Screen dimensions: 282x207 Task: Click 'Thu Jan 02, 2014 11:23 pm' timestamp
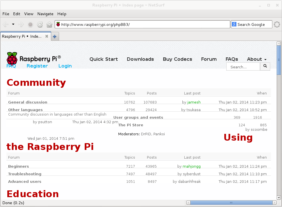click(x=243, y=102)
